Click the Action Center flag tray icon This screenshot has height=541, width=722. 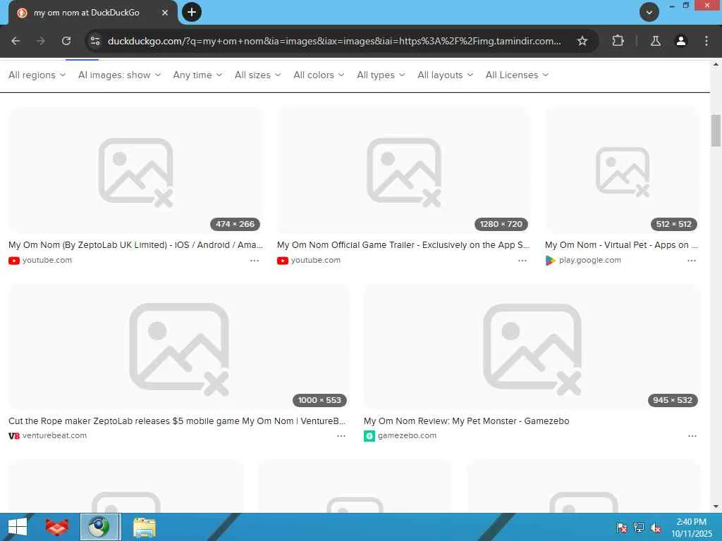[622, 528]
